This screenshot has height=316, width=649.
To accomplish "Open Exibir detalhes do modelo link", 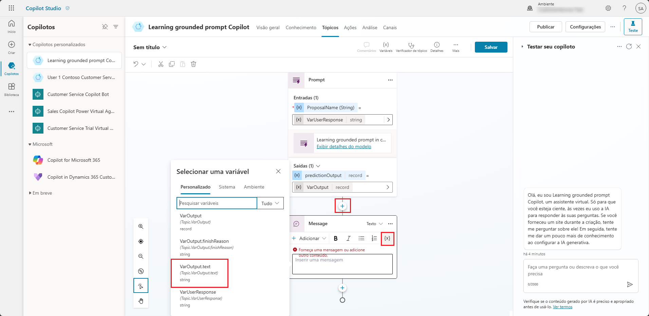I will tap(344, 147).
